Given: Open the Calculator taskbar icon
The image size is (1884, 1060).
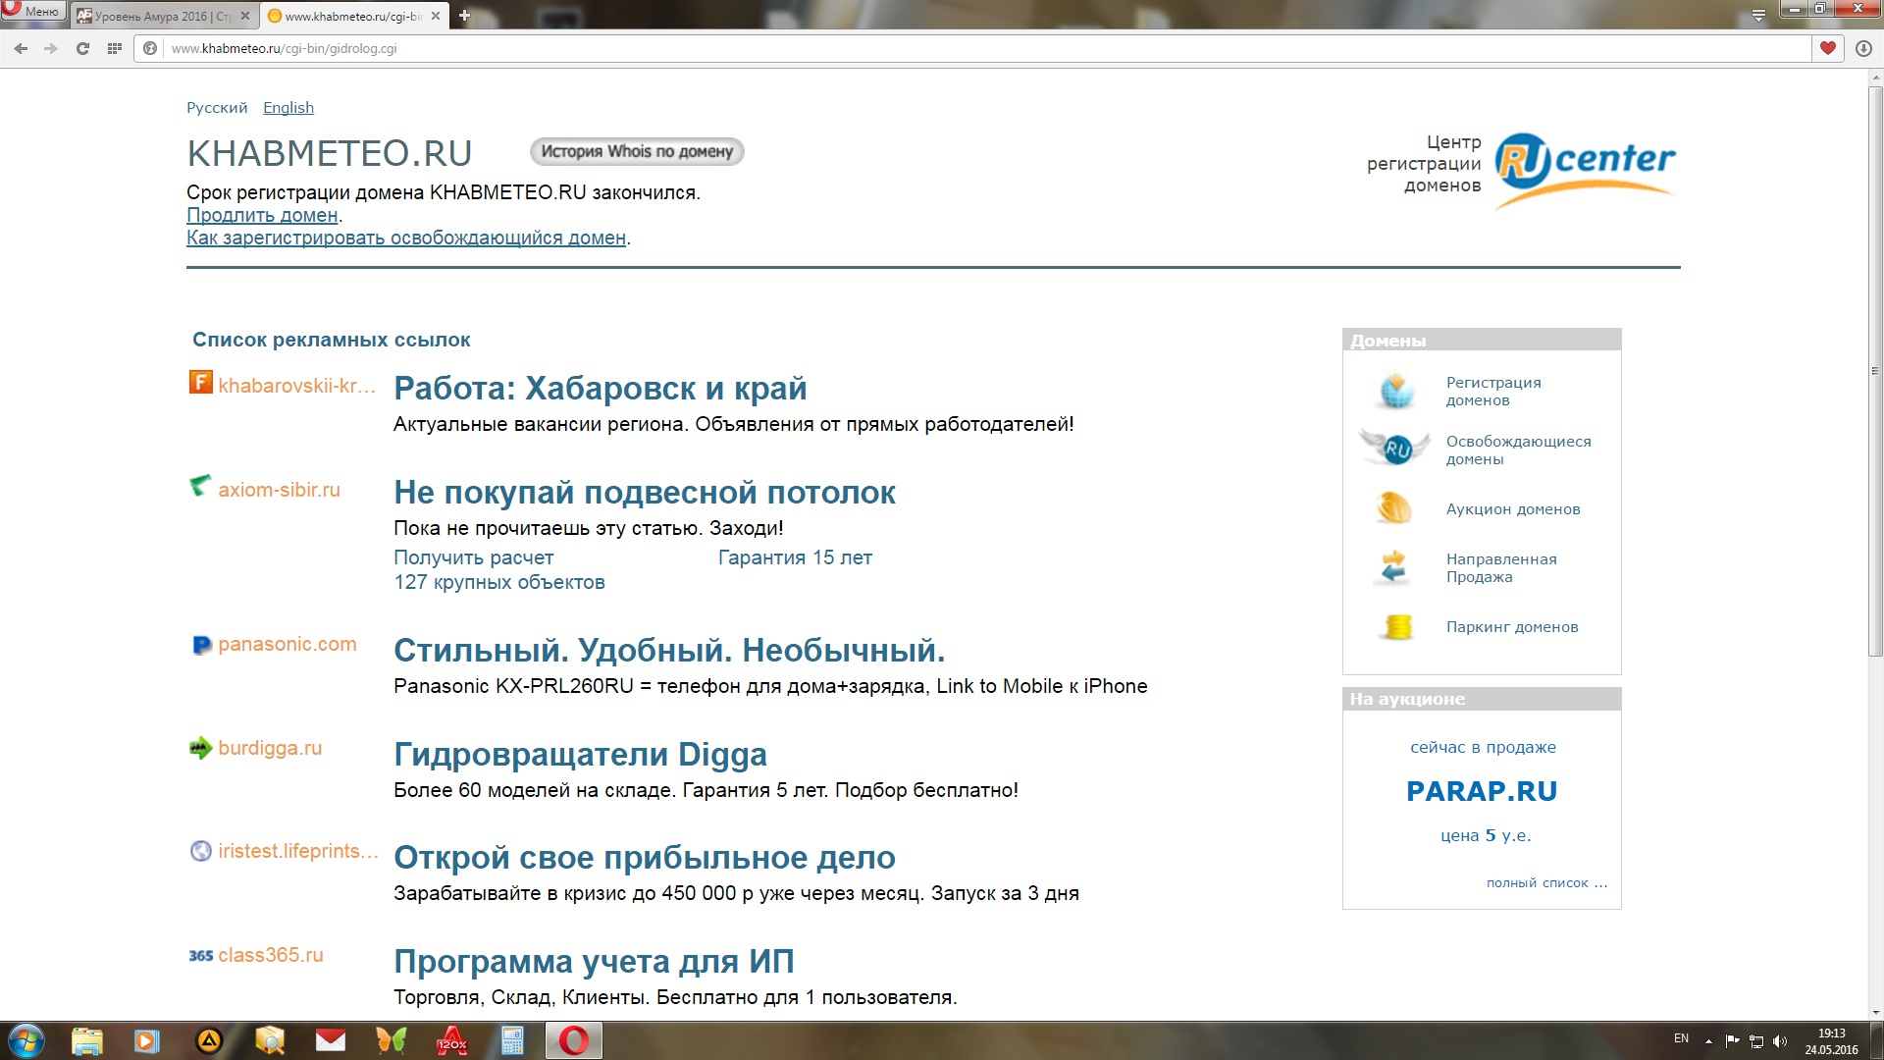Looking at the screenshot, I should pyautogui.click(x=512, y=1040).
